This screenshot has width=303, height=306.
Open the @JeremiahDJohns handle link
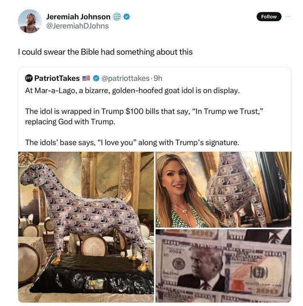point(77,26)
